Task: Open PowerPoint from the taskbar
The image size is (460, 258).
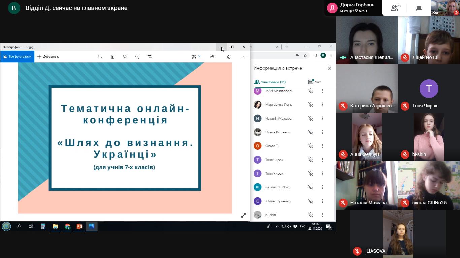Action: pos(79,226)
